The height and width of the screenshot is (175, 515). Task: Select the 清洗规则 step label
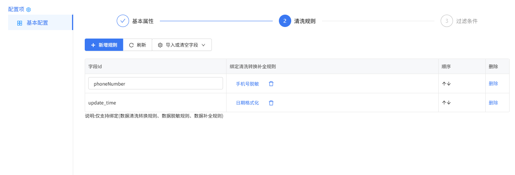point(305,21)
